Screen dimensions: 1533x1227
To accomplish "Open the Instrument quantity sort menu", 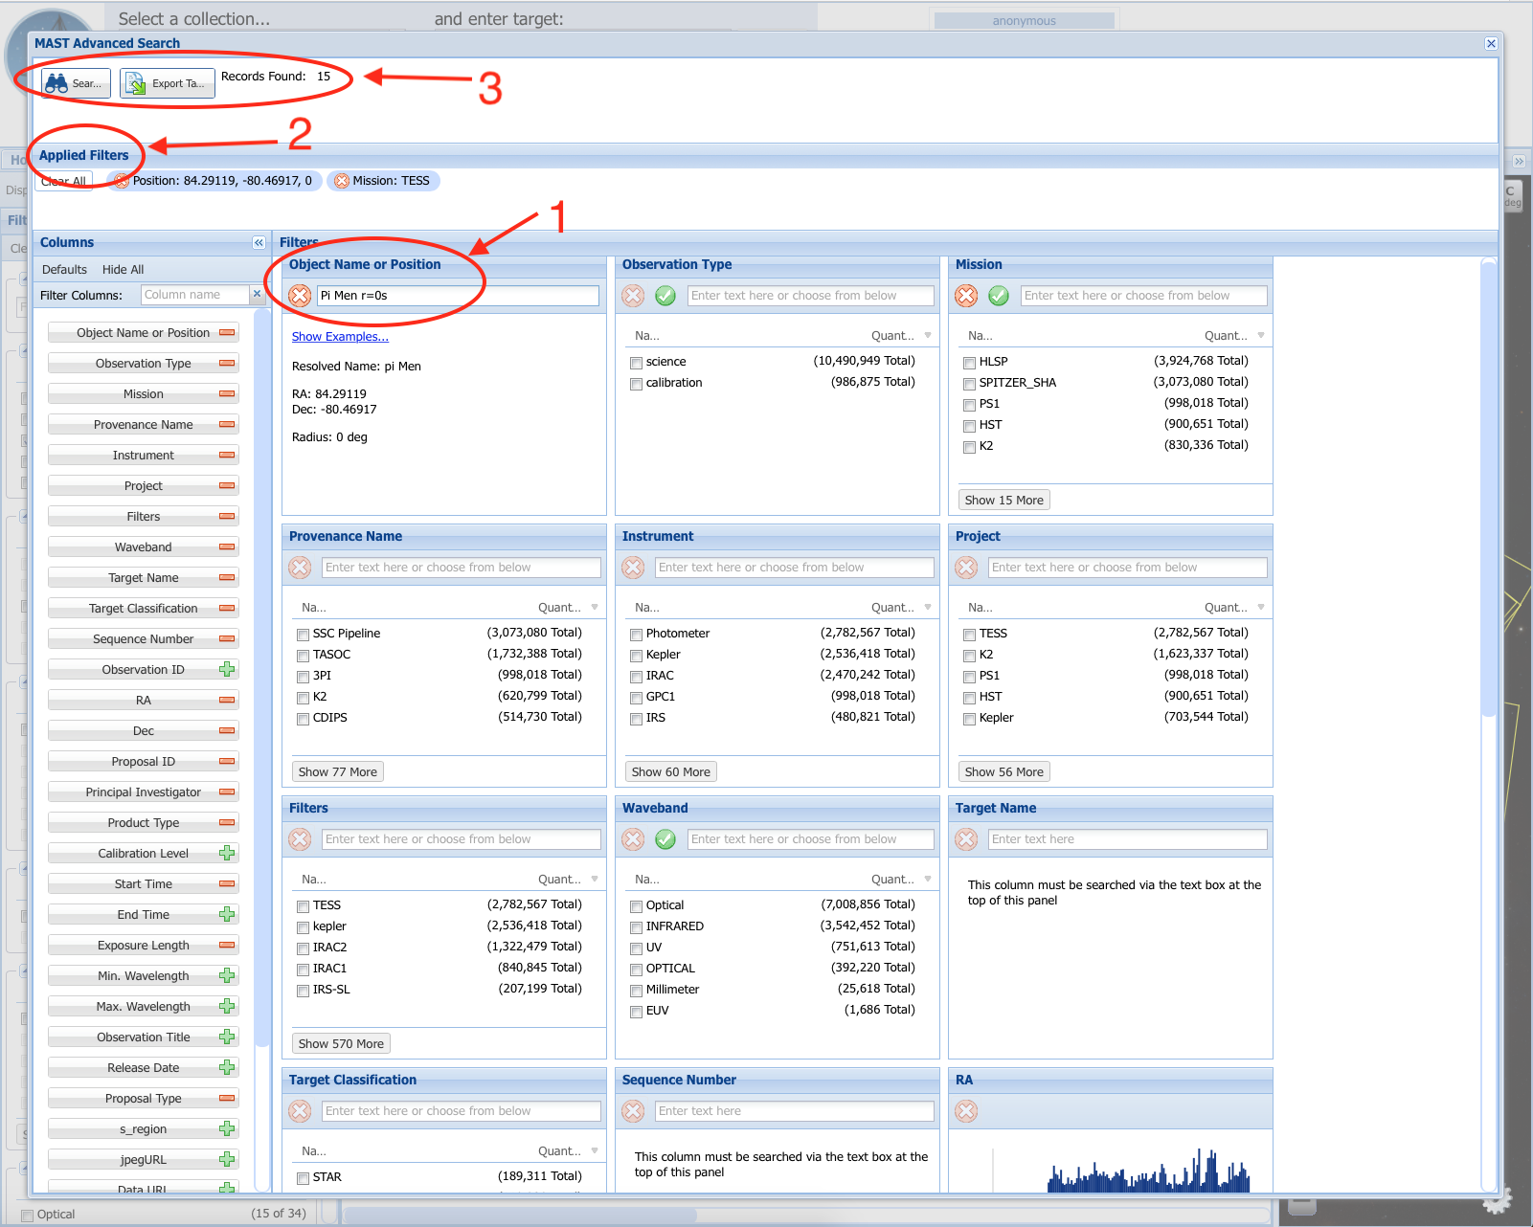I will point(928,608).
